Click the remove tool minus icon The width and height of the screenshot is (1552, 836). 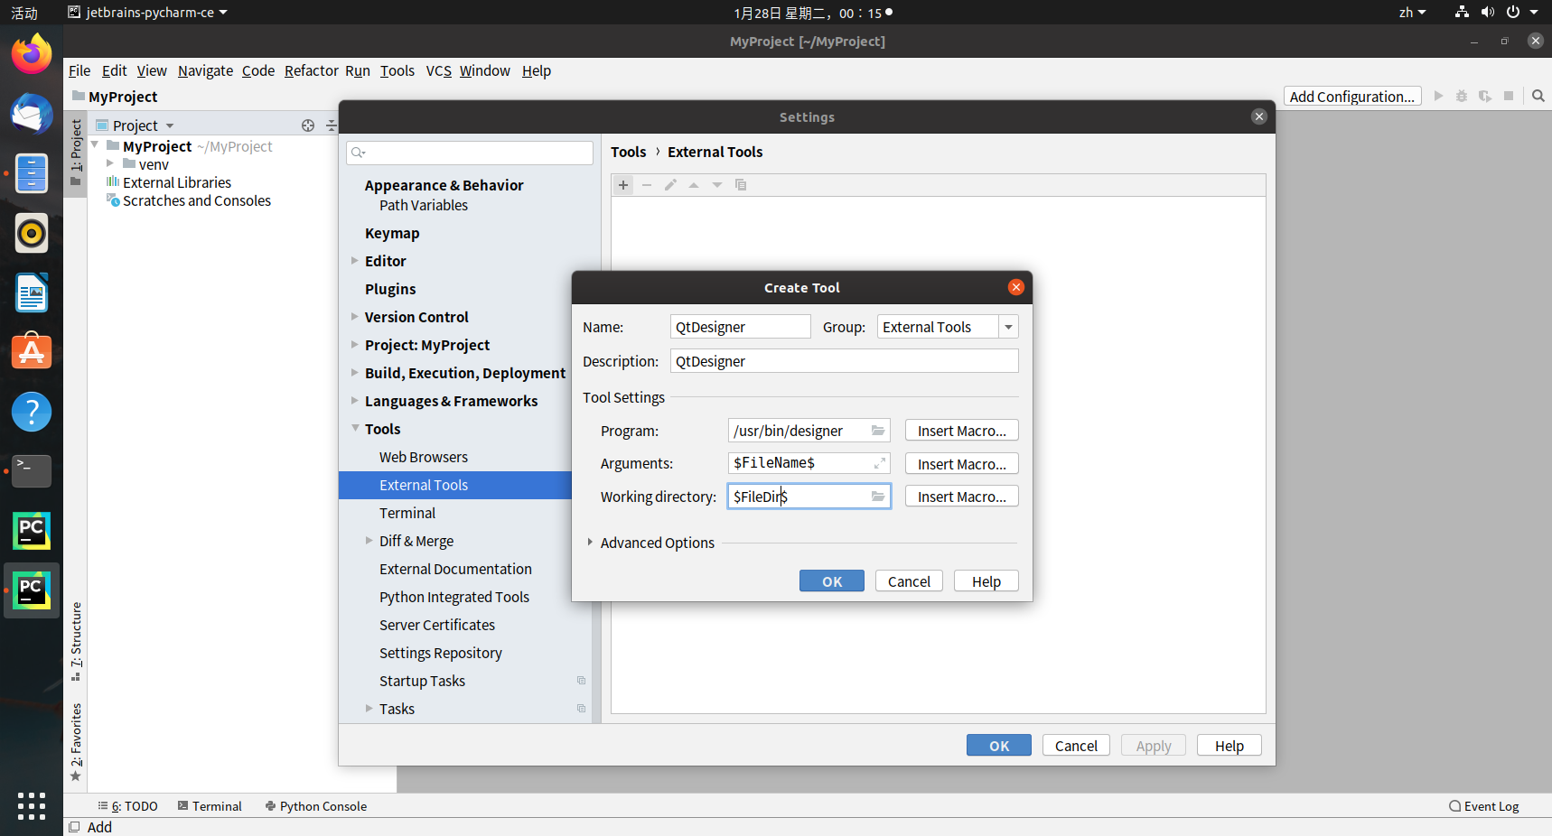647,185
